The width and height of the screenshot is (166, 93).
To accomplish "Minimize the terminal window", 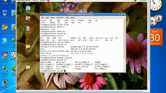I will [x=119, y=14].
